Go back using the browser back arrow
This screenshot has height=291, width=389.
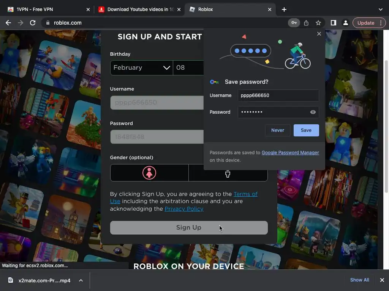click(8, 23)
